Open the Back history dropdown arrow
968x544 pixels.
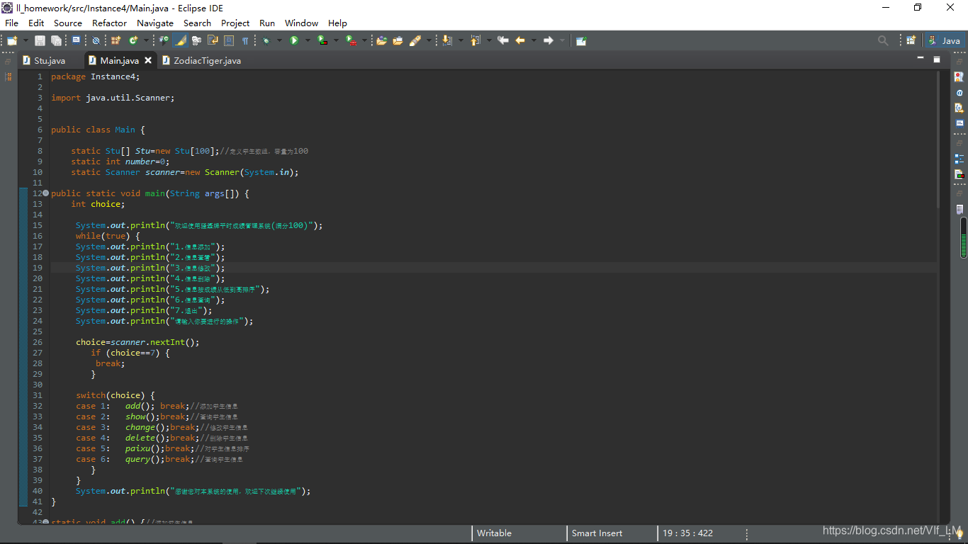click(x=534, y=41)
